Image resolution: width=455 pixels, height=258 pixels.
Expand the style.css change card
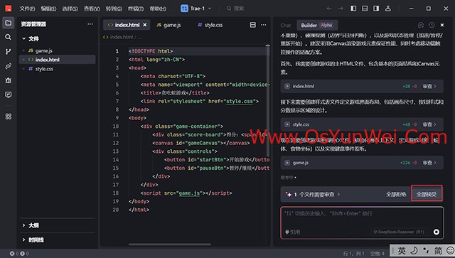click(287, 124)
